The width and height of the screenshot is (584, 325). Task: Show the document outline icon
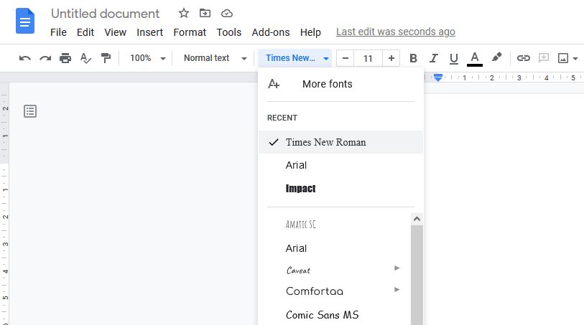pyautogui.click(x=30, y=111)
